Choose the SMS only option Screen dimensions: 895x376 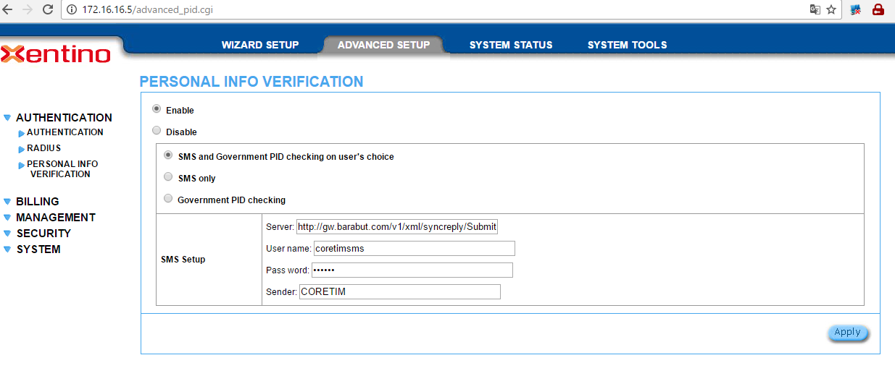(x=168, y=177)
